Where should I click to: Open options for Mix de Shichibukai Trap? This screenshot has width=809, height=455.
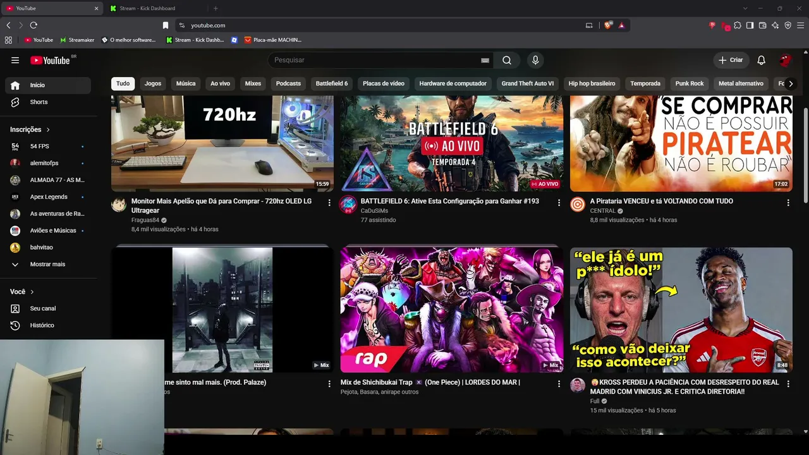pyautogui.click(x=559, y=384)
